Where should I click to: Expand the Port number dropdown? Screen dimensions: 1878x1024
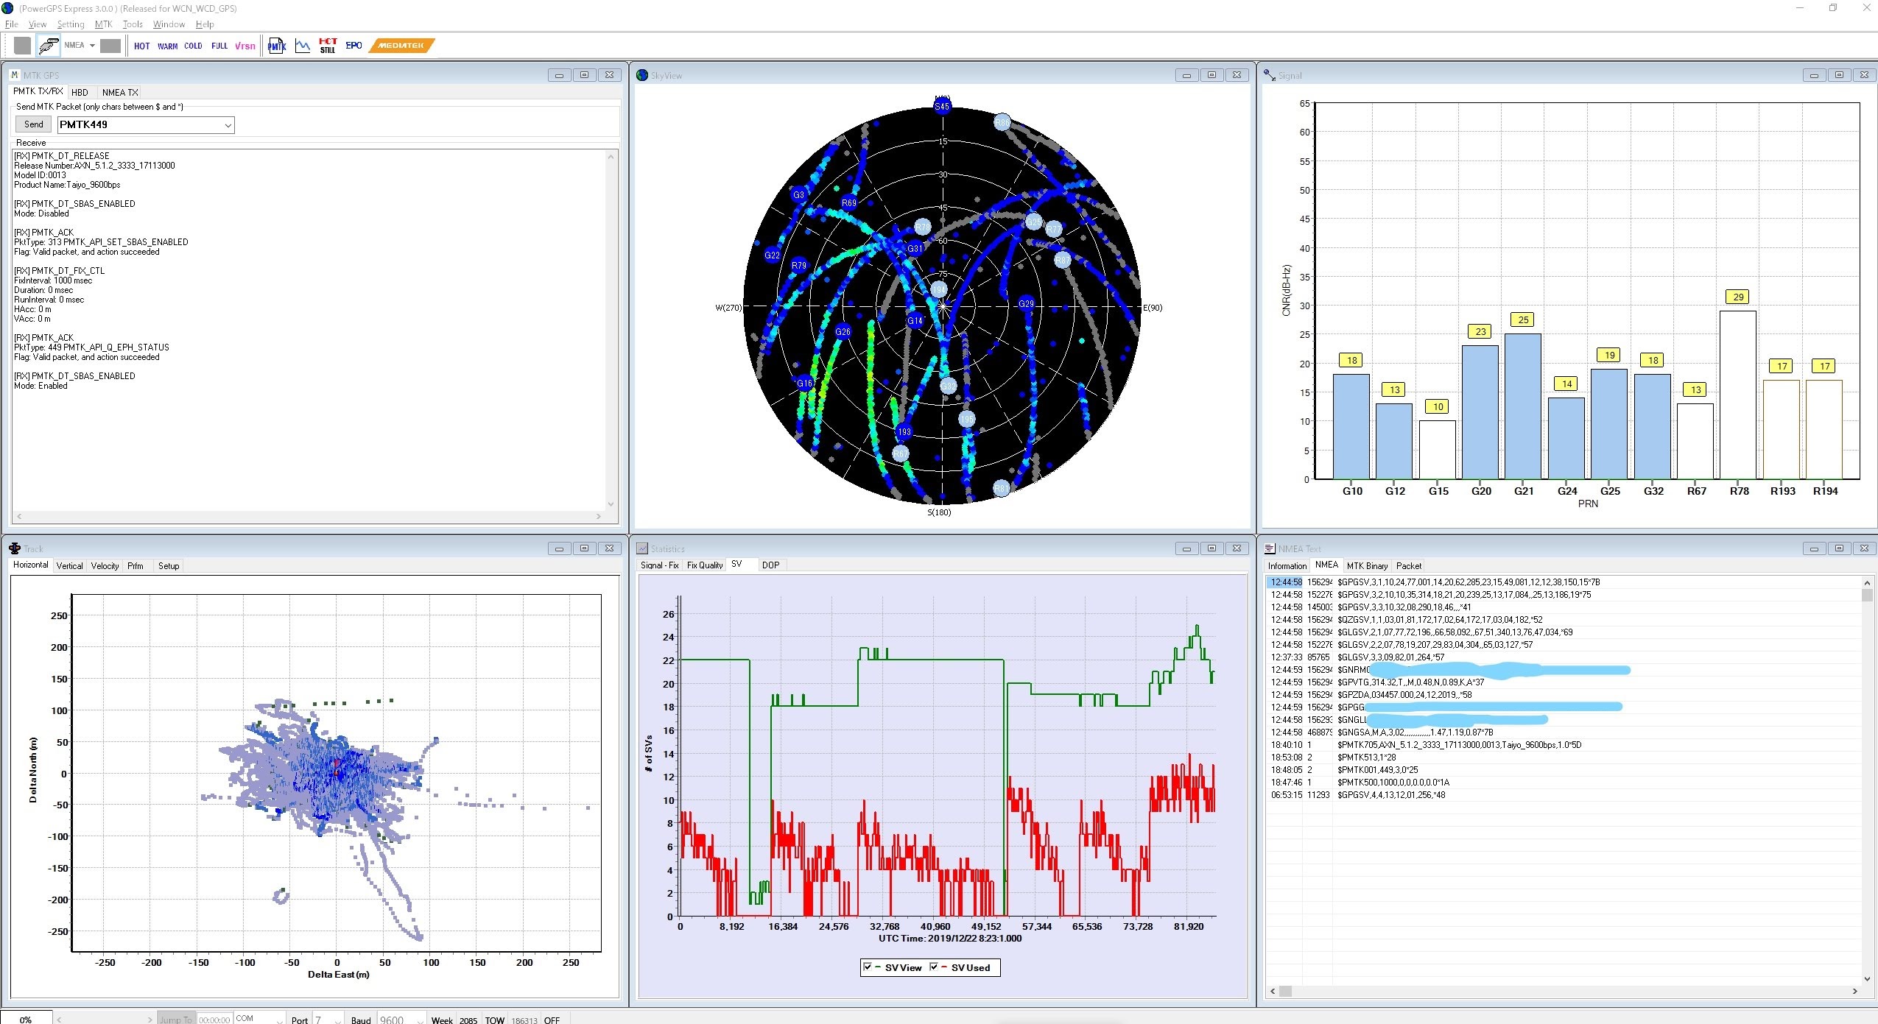tap(337, 1020)
